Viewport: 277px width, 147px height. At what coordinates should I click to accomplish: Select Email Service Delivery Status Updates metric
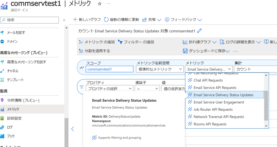point(225,95)
